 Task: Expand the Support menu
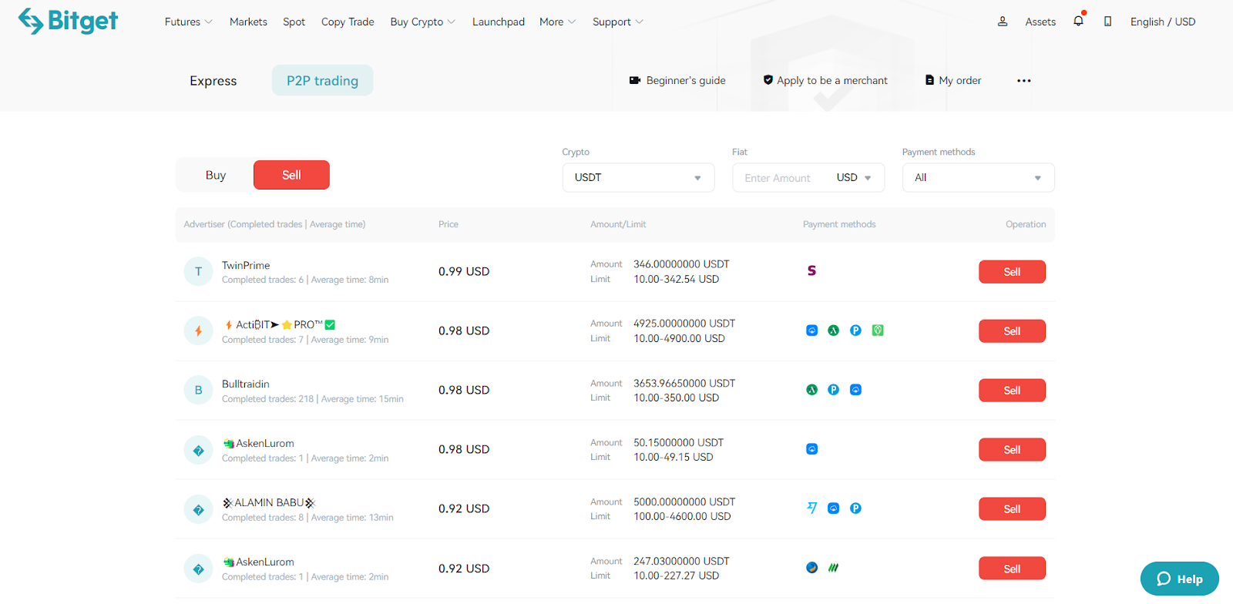coord(617,22)
